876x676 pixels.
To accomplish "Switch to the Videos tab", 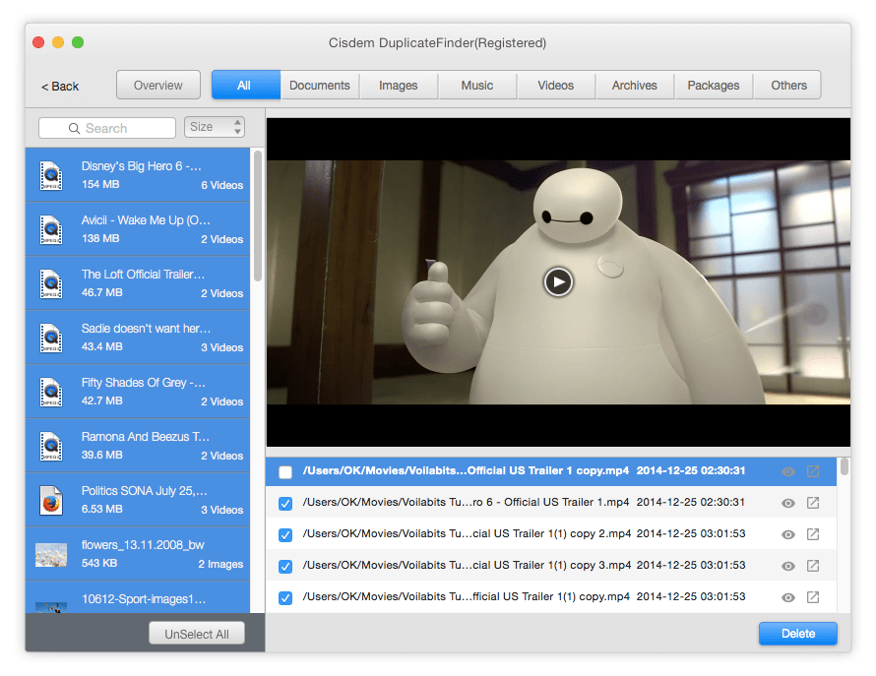I will coord(556,86).
